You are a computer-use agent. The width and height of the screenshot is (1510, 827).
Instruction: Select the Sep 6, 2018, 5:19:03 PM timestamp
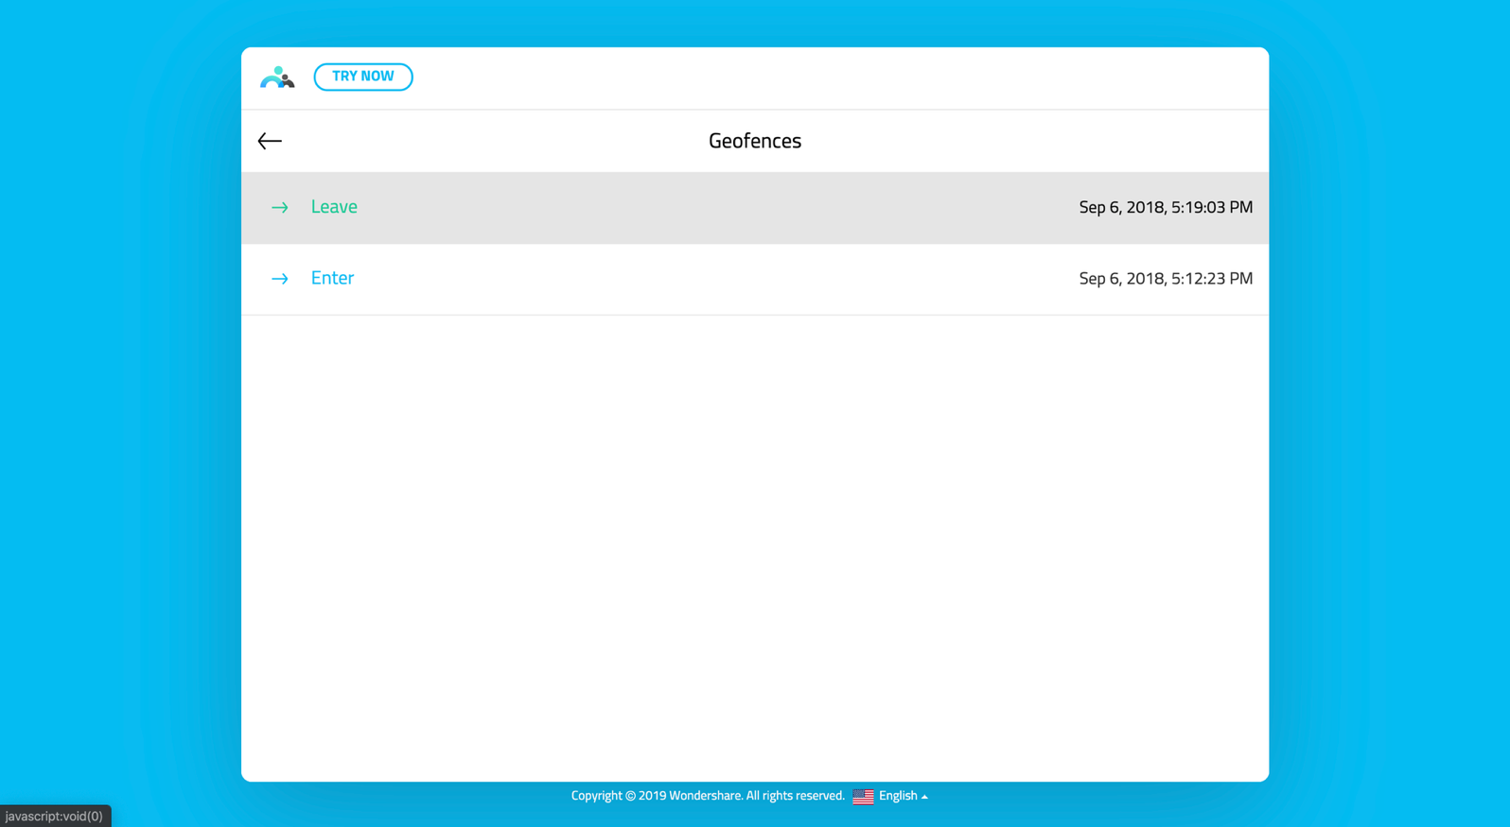(1166, 207)
